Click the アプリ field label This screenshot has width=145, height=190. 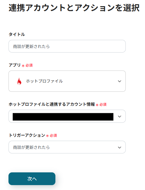click(15, 65)
